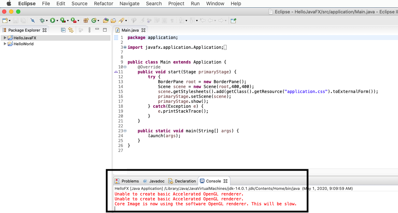The image size is (398, 213).
Task: Click the green Run button
Action: (53, 21)
